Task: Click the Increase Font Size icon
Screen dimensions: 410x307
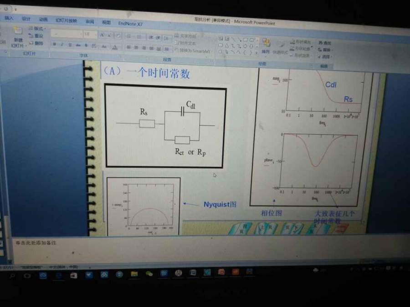Action: coord(102,35)
